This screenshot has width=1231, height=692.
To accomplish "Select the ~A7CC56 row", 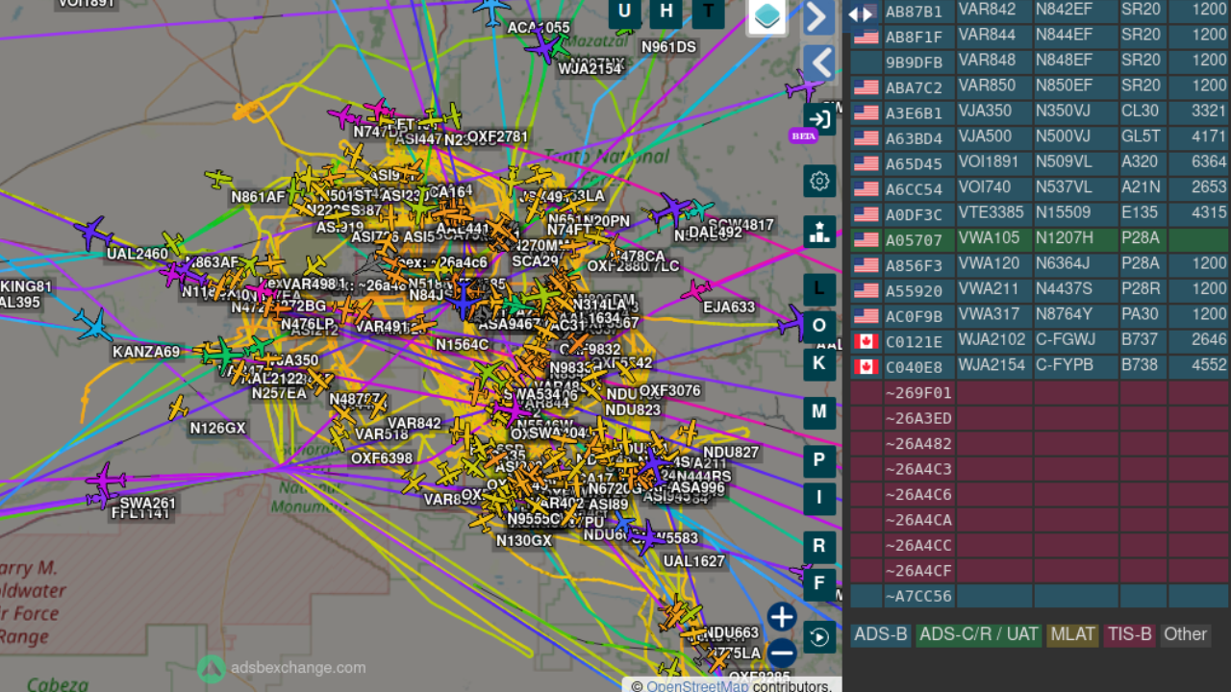I will [x=1039, y=596].
